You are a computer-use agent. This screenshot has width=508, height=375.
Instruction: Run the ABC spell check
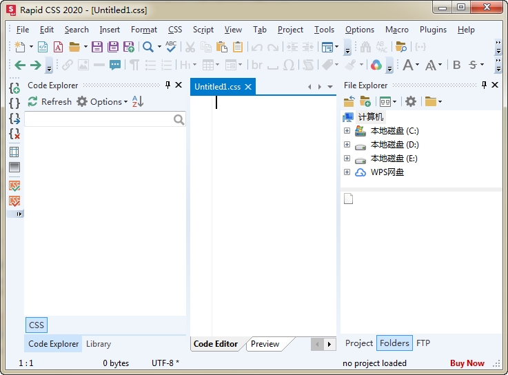171,47
